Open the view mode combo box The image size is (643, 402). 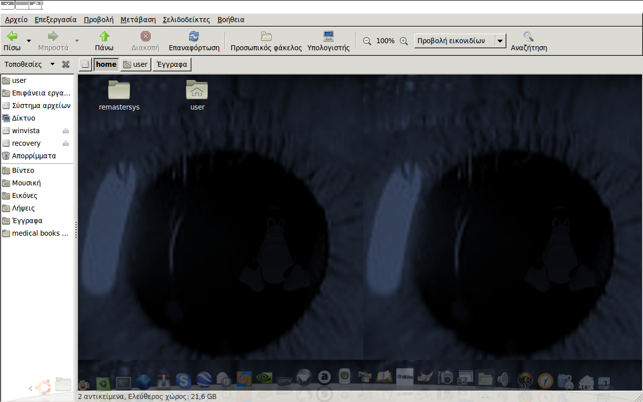(x=460, y=41)
